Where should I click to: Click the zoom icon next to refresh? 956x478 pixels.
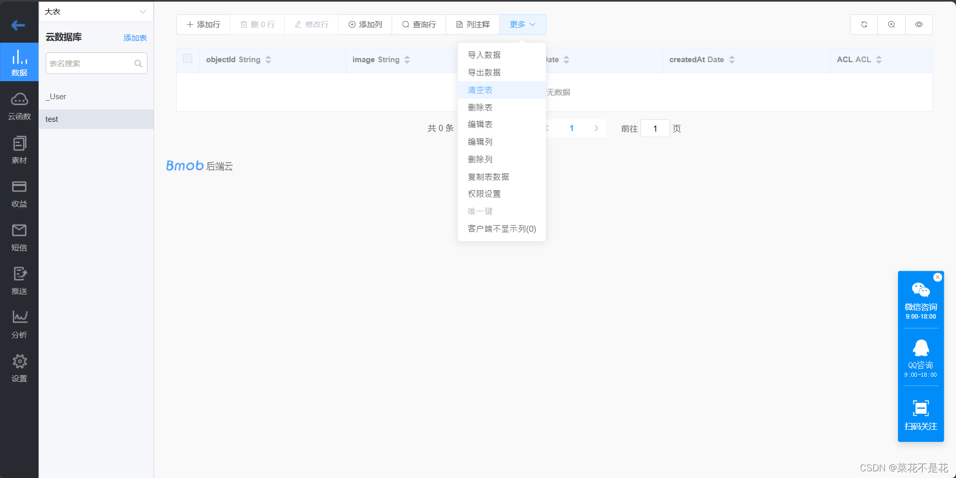pyautogui.click(x=891, y=24)
